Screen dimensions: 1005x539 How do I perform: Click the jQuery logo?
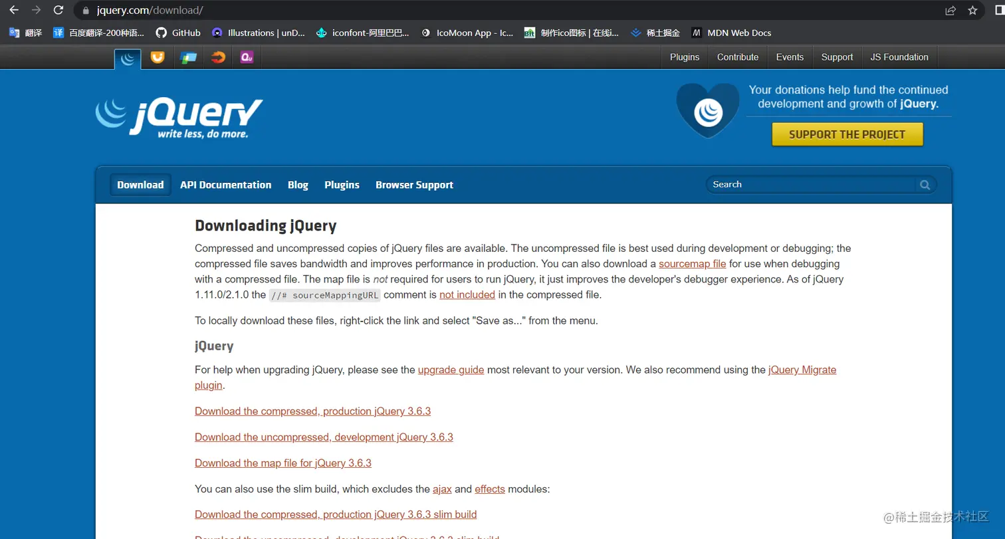(x=179, y=118)
